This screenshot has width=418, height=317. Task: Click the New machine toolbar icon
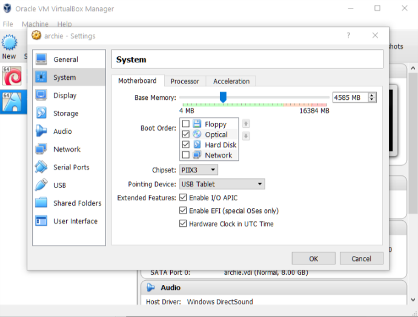pyautogui.click(x=9, y=42)
